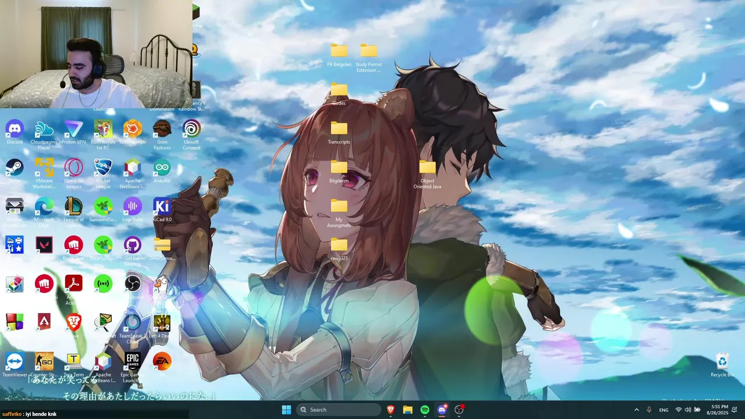Image resolution: width=745 pixels, height=419 pixels.
Task: Select the Rocket League icon
Action: (103, 174)
